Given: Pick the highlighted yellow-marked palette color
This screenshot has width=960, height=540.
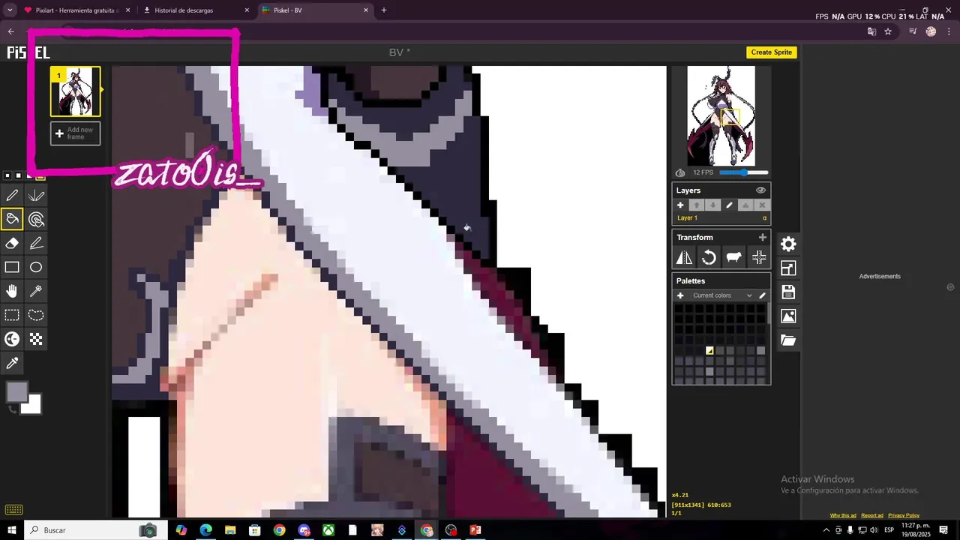Looking at the screenshot, I should [709, 350].
